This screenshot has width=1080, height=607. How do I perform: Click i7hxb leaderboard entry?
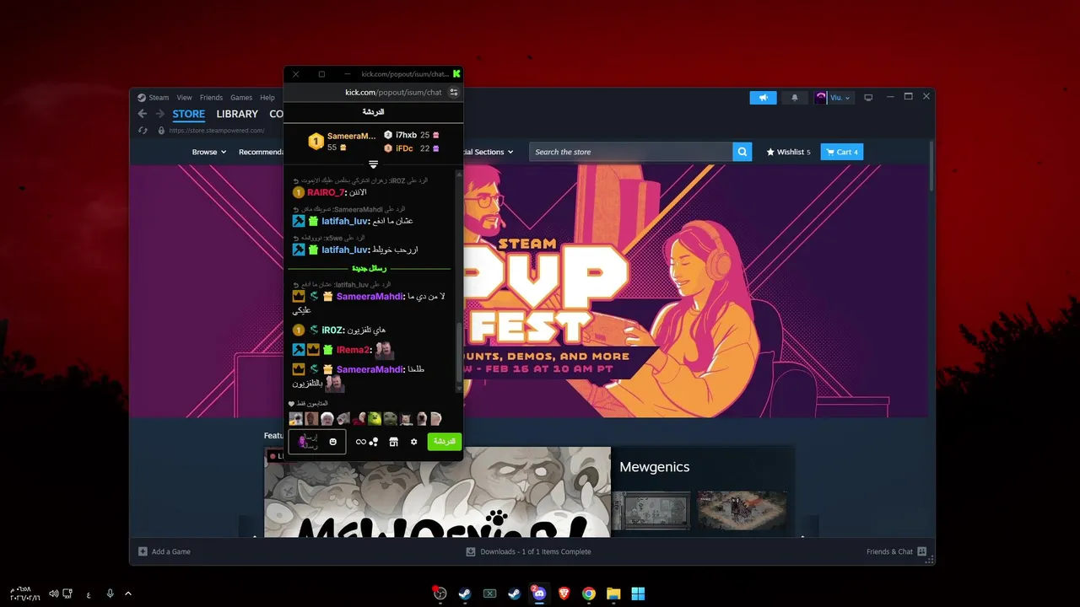pyautogui.click(x=411, y=135)
